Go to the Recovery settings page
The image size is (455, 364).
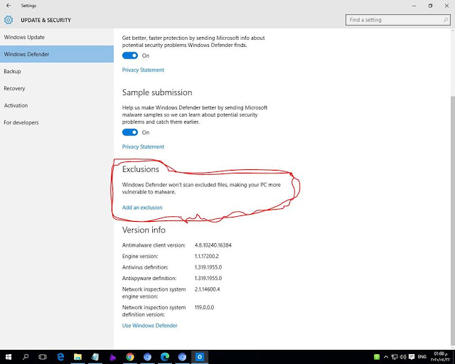point(57,88)
